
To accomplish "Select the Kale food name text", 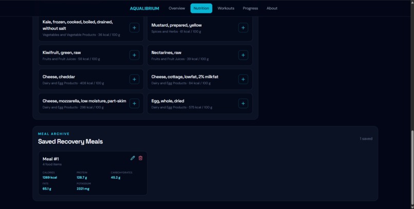I will pos(78,25).
